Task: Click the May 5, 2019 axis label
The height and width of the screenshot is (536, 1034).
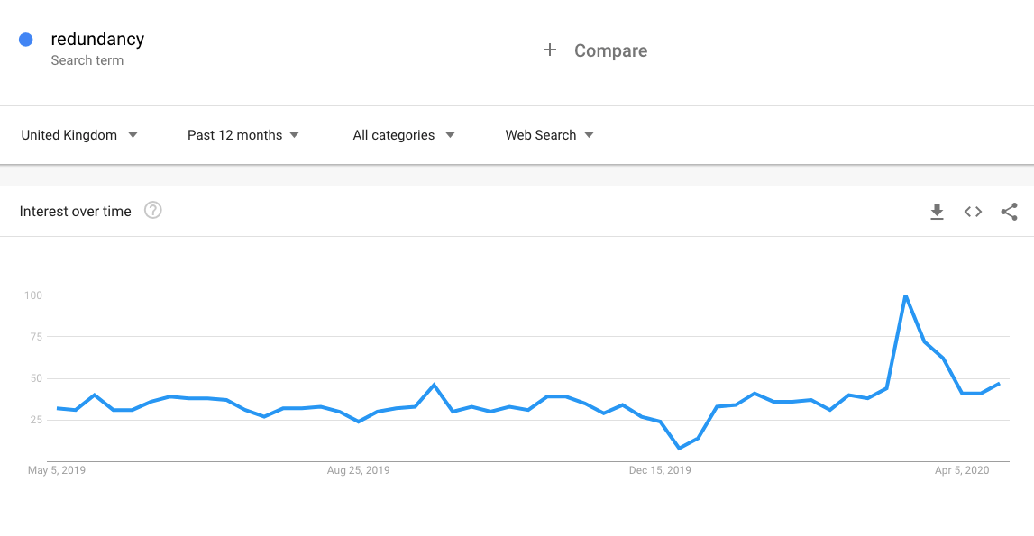Action: point(57,470)
